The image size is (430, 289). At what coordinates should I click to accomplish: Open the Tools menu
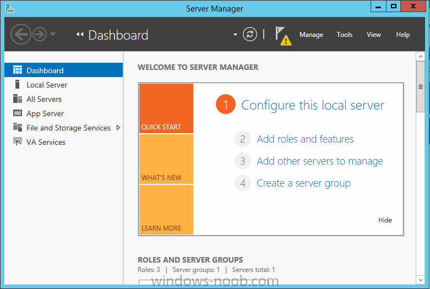pos(345,35)
